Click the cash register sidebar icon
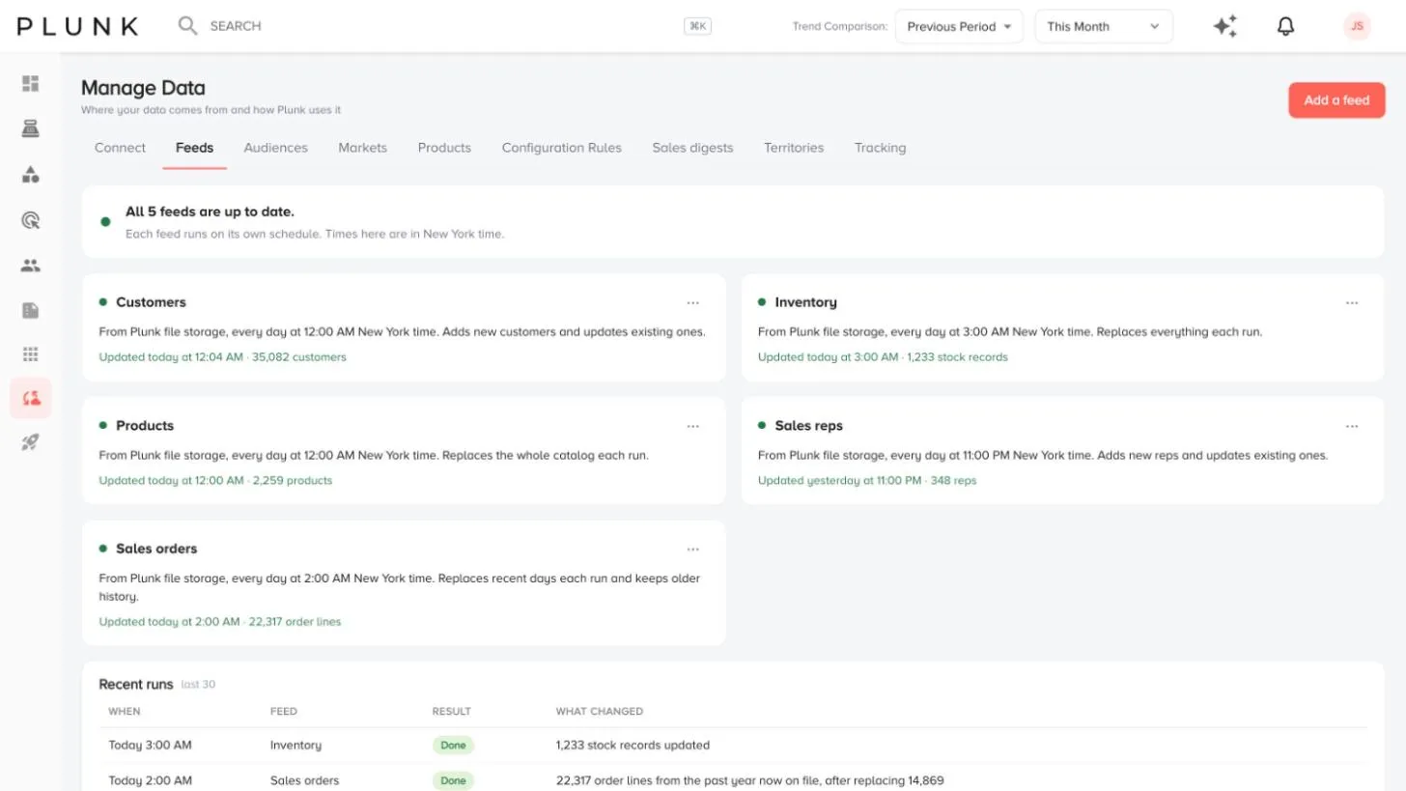Screen dimensions: 1406x791 31,128
